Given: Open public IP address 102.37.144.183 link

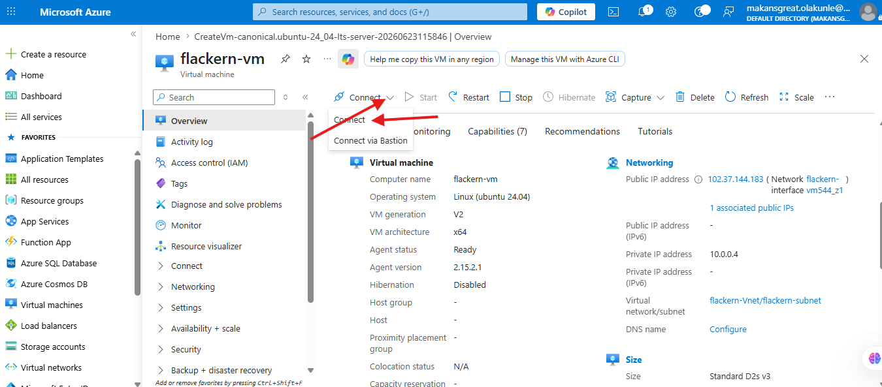Looking at the screenshot, I should 736,179.
